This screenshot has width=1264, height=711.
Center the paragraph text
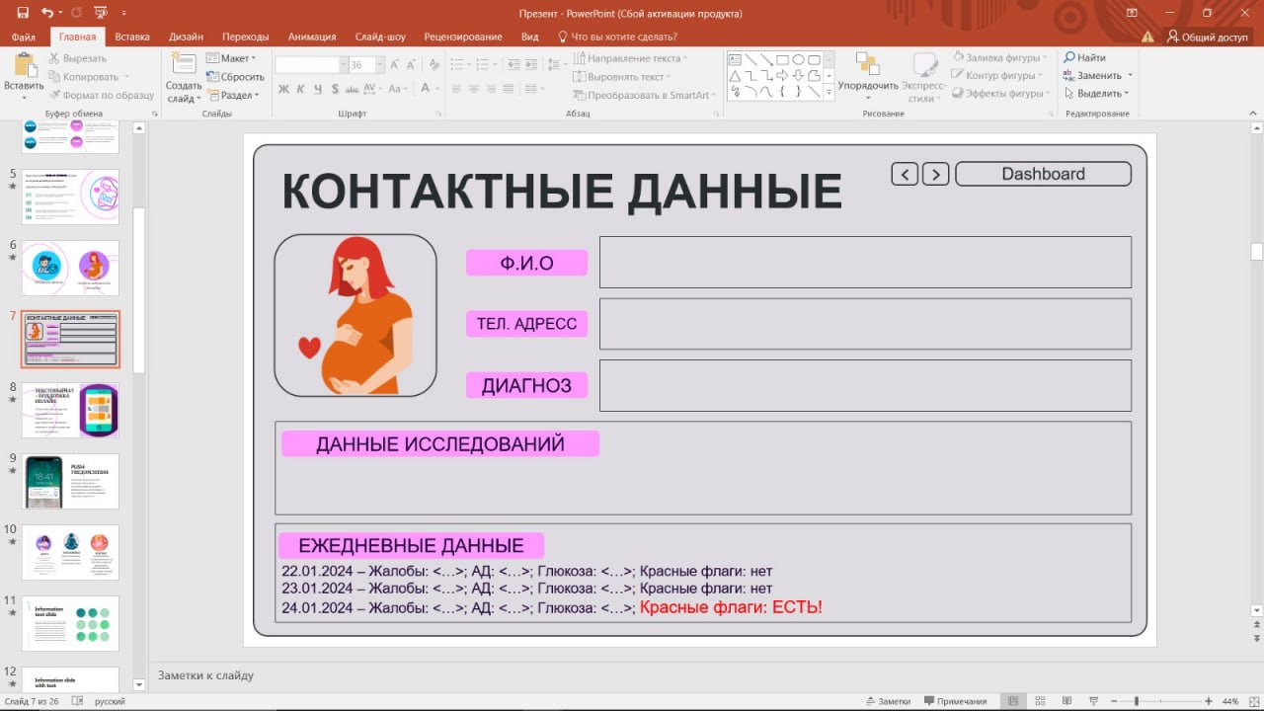click(474, 89)
